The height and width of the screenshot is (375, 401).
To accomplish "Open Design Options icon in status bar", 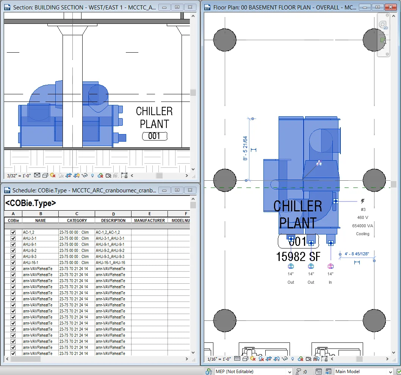I will coord(319,372).
